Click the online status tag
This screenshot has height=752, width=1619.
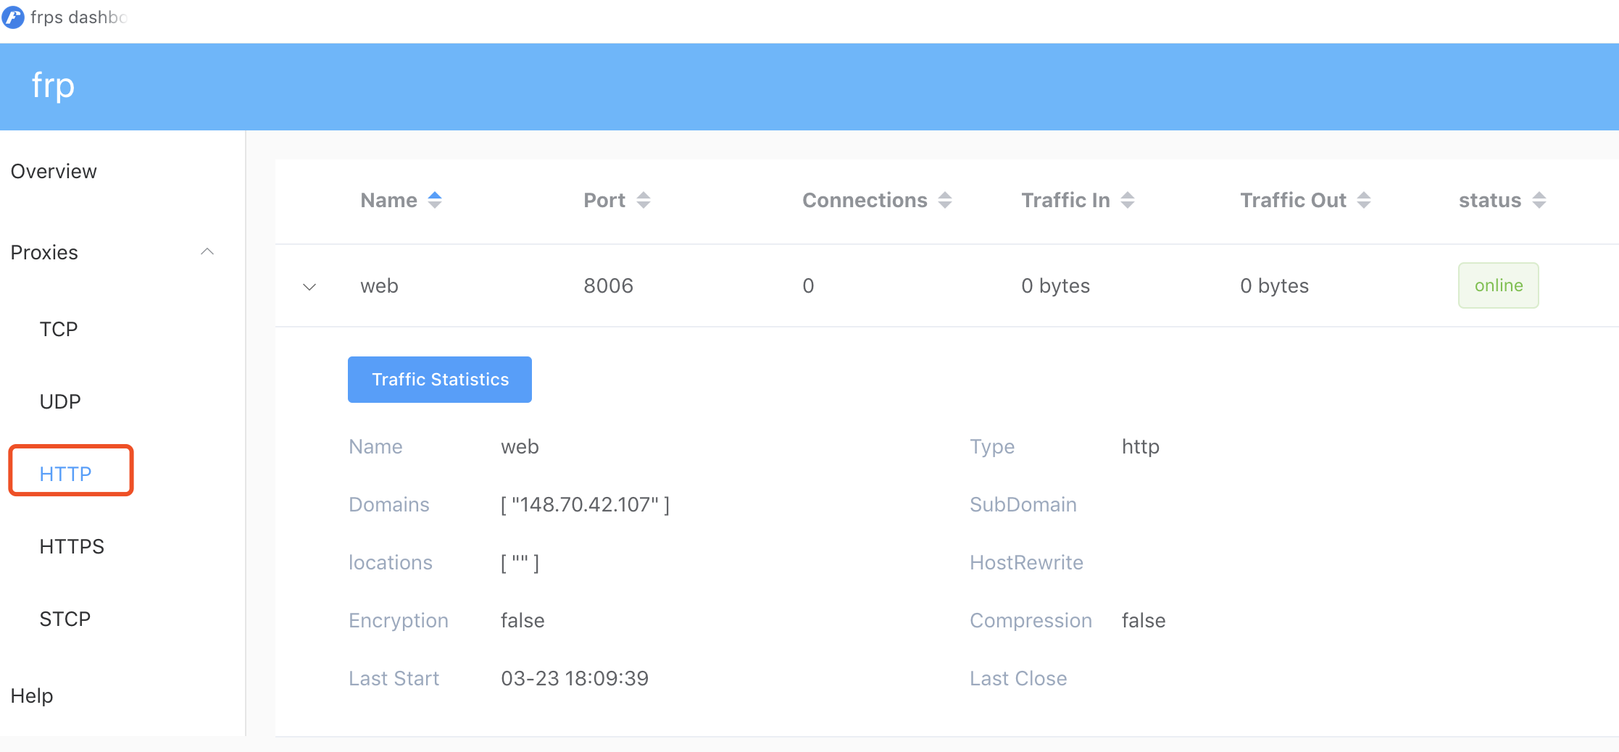[1499, 285]
